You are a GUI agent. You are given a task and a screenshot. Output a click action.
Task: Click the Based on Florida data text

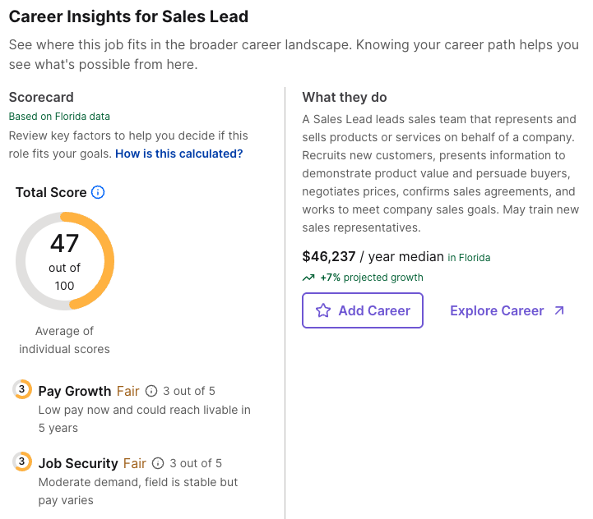[x=59, y=117]
